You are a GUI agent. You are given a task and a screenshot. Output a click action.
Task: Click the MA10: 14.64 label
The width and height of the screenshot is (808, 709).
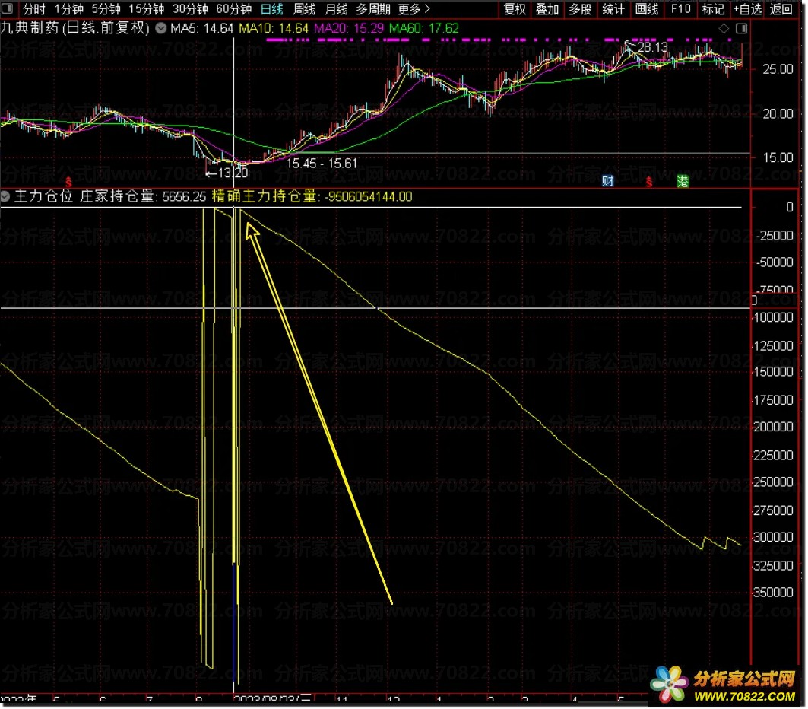tap(274, 28)
